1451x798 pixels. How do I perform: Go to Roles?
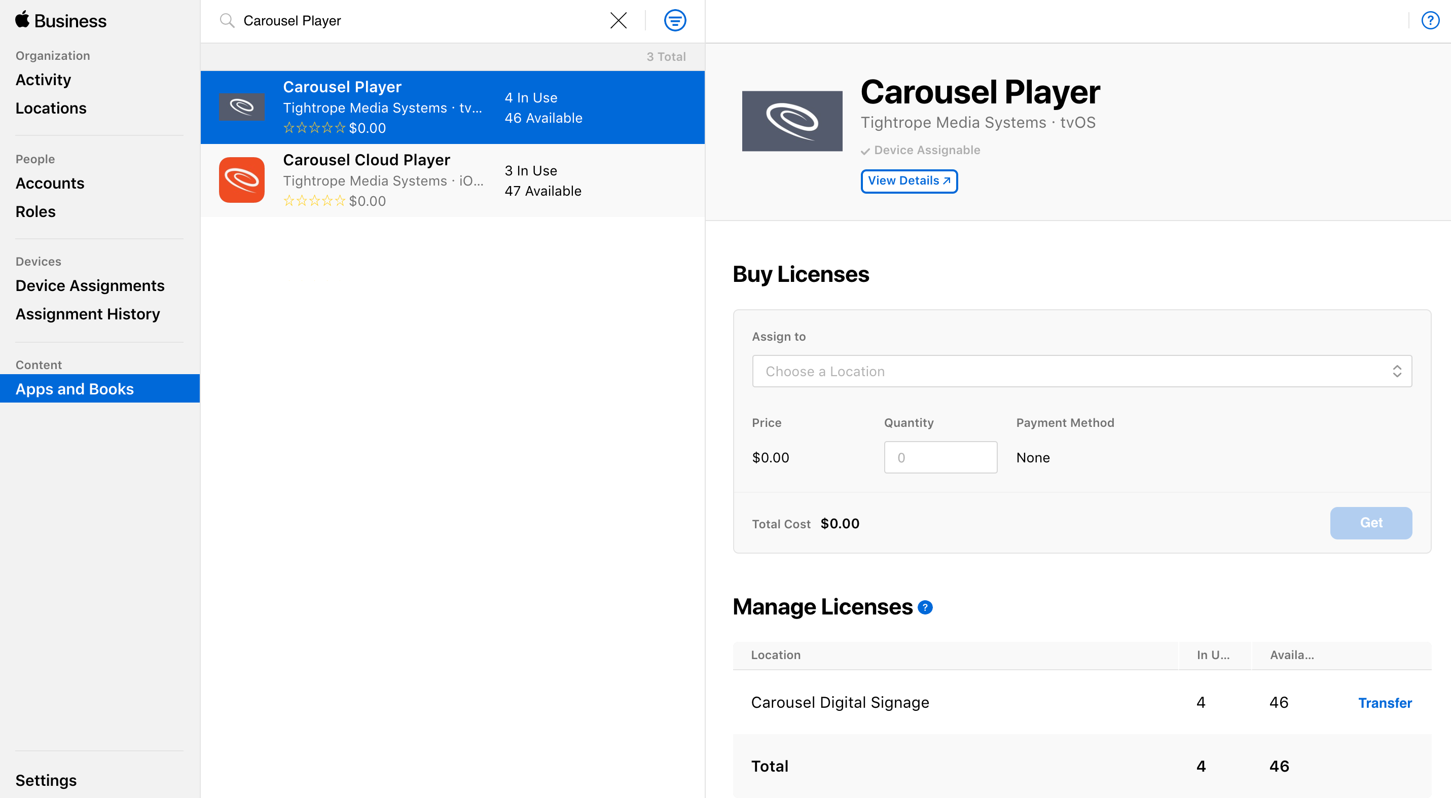pyautogui.click(x=35, y=211)
